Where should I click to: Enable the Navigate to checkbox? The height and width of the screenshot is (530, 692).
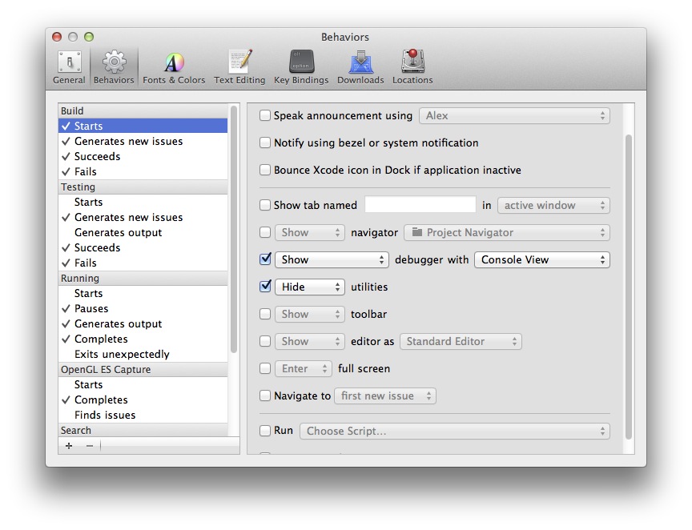265,395
